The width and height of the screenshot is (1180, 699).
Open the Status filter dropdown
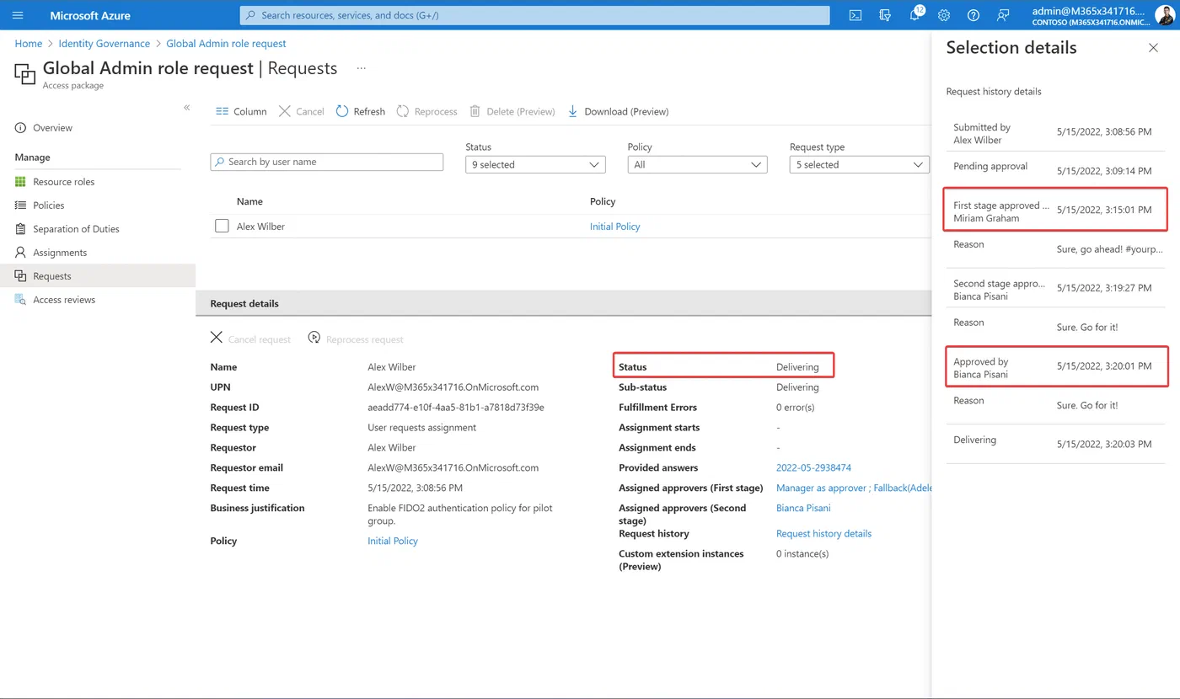(x=535, y=164)
